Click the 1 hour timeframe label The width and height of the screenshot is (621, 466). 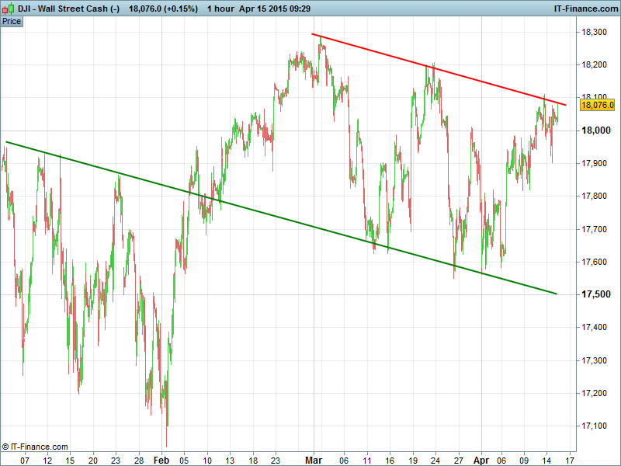[220, 9]
